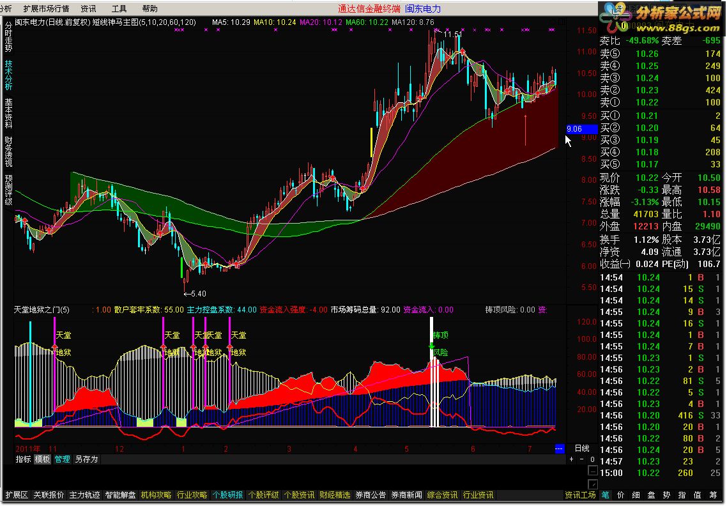Viewport: 727px width, 506px height.
Task: Open the 主力轨迹 bottom tab
Action: tap(84, 495)
